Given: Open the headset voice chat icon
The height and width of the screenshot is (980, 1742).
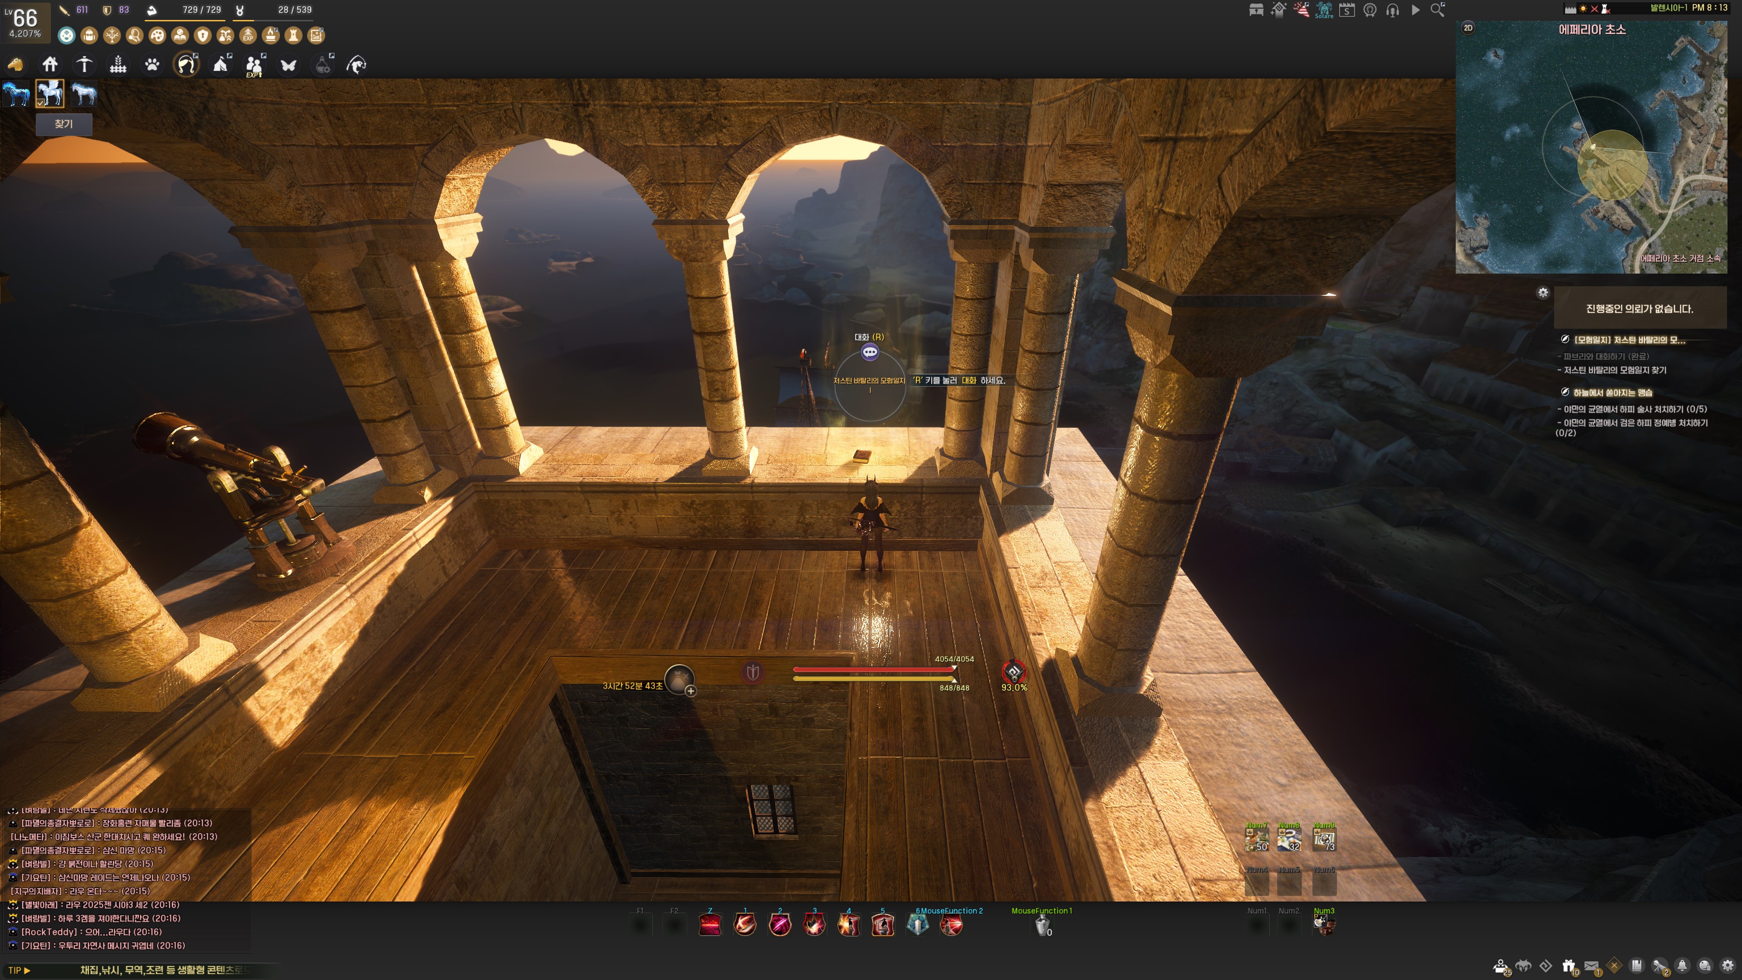Looking at the screenshot, I should (1392, 10).
